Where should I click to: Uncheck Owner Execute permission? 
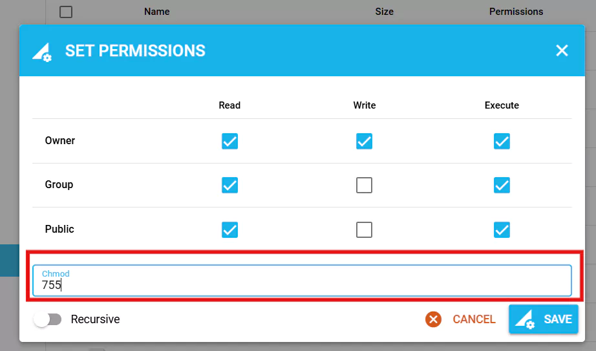click(502, 141)
